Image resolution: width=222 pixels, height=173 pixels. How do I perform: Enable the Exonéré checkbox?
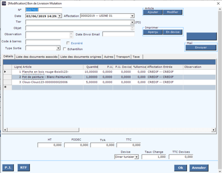(x=68, y=43)
